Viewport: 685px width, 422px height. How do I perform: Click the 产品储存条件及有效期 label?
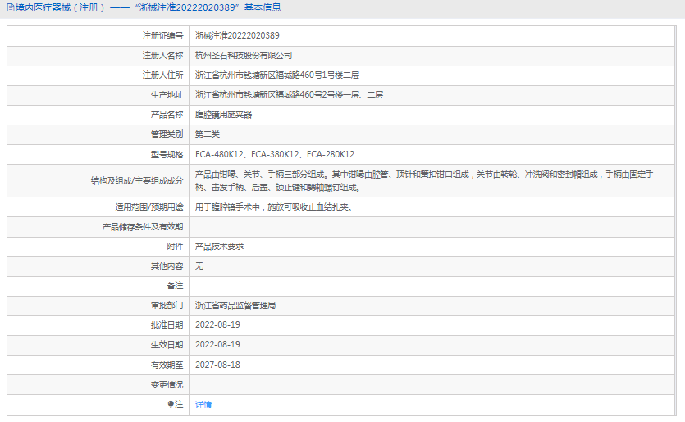[143, 227]
